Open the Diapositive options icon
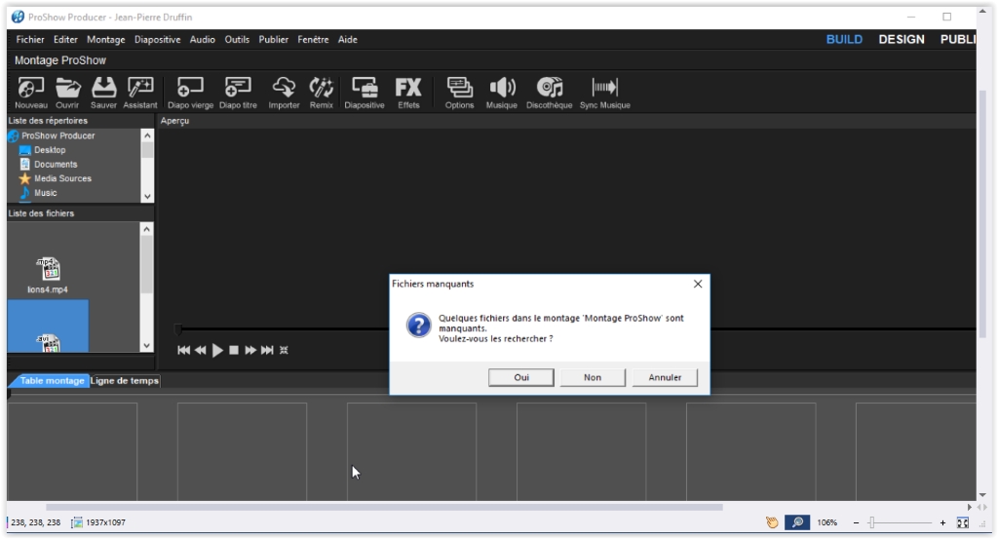The image size is (998, 539). (x=365, y=93)
